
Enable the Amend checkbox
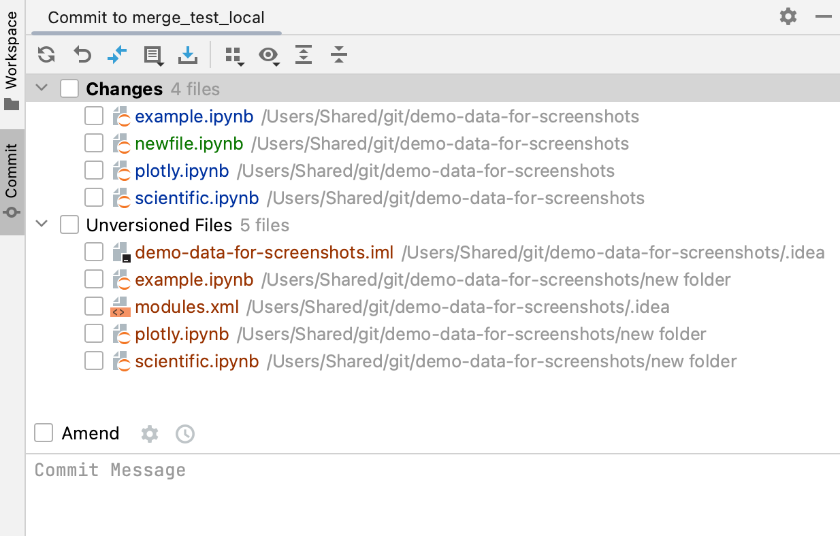pyautogui.click(x=43, y=433)
